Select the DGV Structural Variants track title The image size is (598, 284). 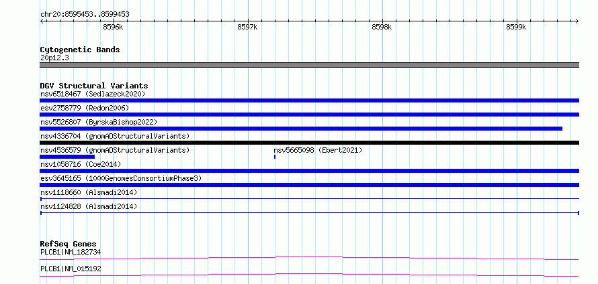[x=94, y=86]
